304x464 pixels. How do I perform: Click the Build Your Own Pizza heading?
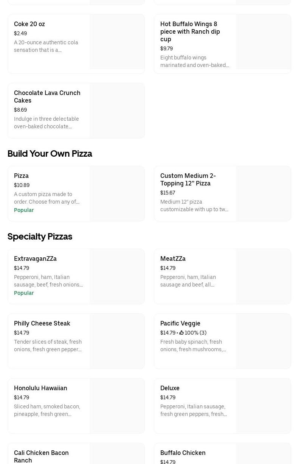pos(50,154)
